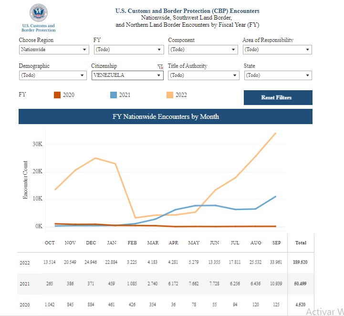
Task: Click the SEP column header
Action: click(x=277, y=243)
